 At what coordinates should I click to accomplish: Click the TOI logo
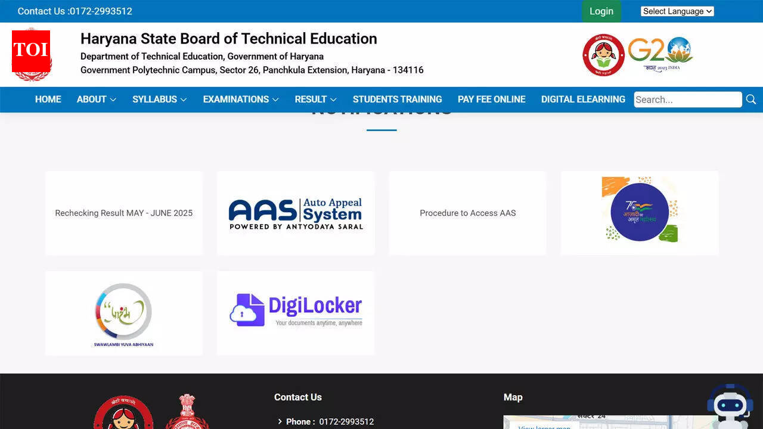pos(31,54)
